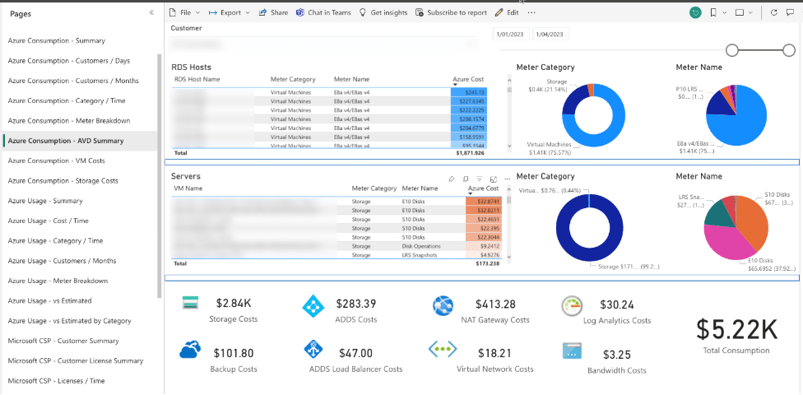The width and height of the screenshot is (803, 395).
Task: Open the toolbar's More options ellipsis
Action: coord(531,13)
